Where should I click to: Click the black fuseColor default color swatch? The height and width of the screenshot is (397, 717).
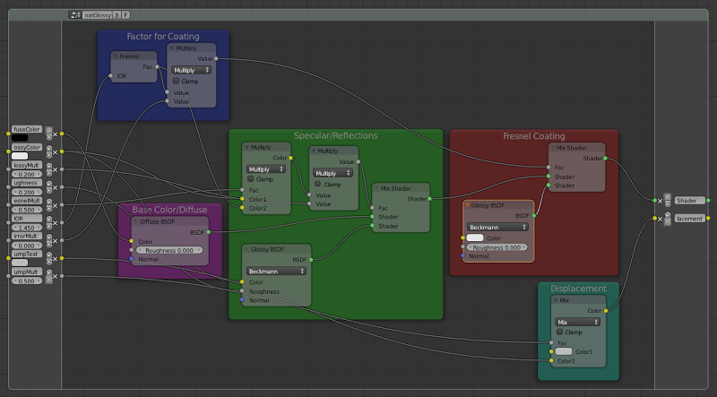pos(20,138)
